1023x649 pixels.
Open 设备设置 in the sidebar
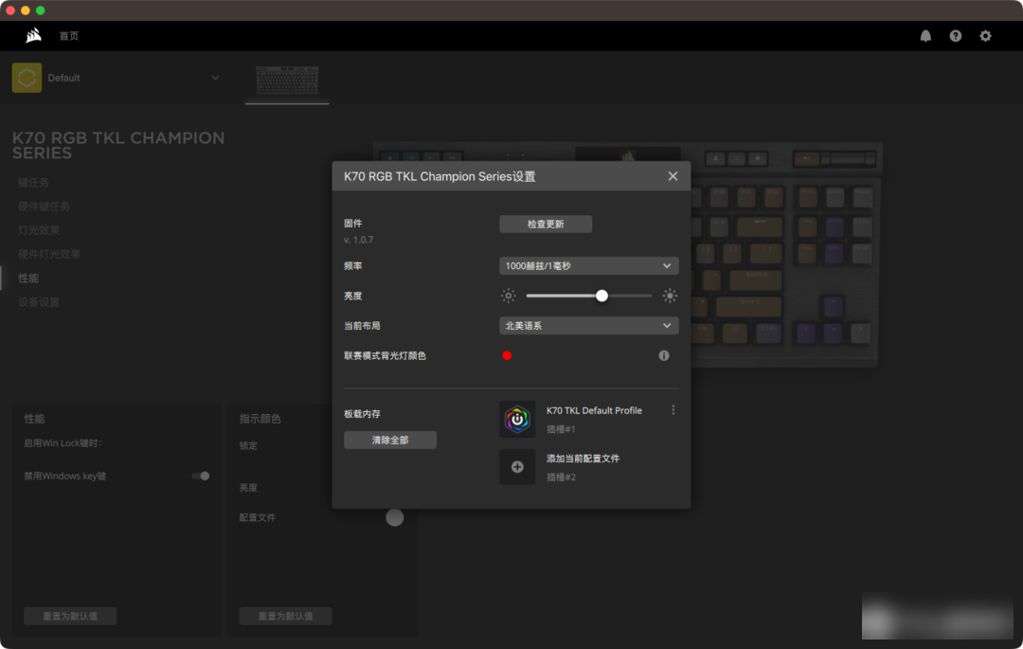pos(39,302)
